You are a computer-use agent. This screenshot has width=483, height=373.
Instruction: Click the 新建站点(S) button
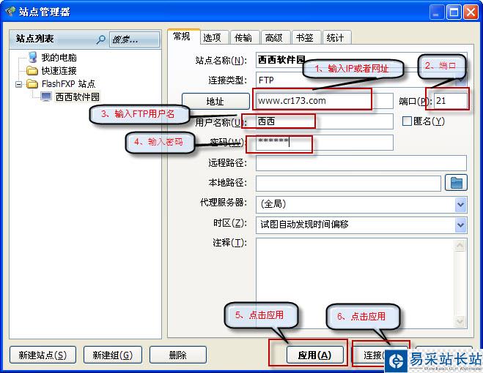pos(43,355)
